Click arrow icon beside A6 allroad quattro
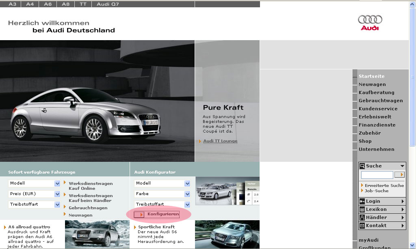This screenshot has height=249, width=416. [5, 227]
